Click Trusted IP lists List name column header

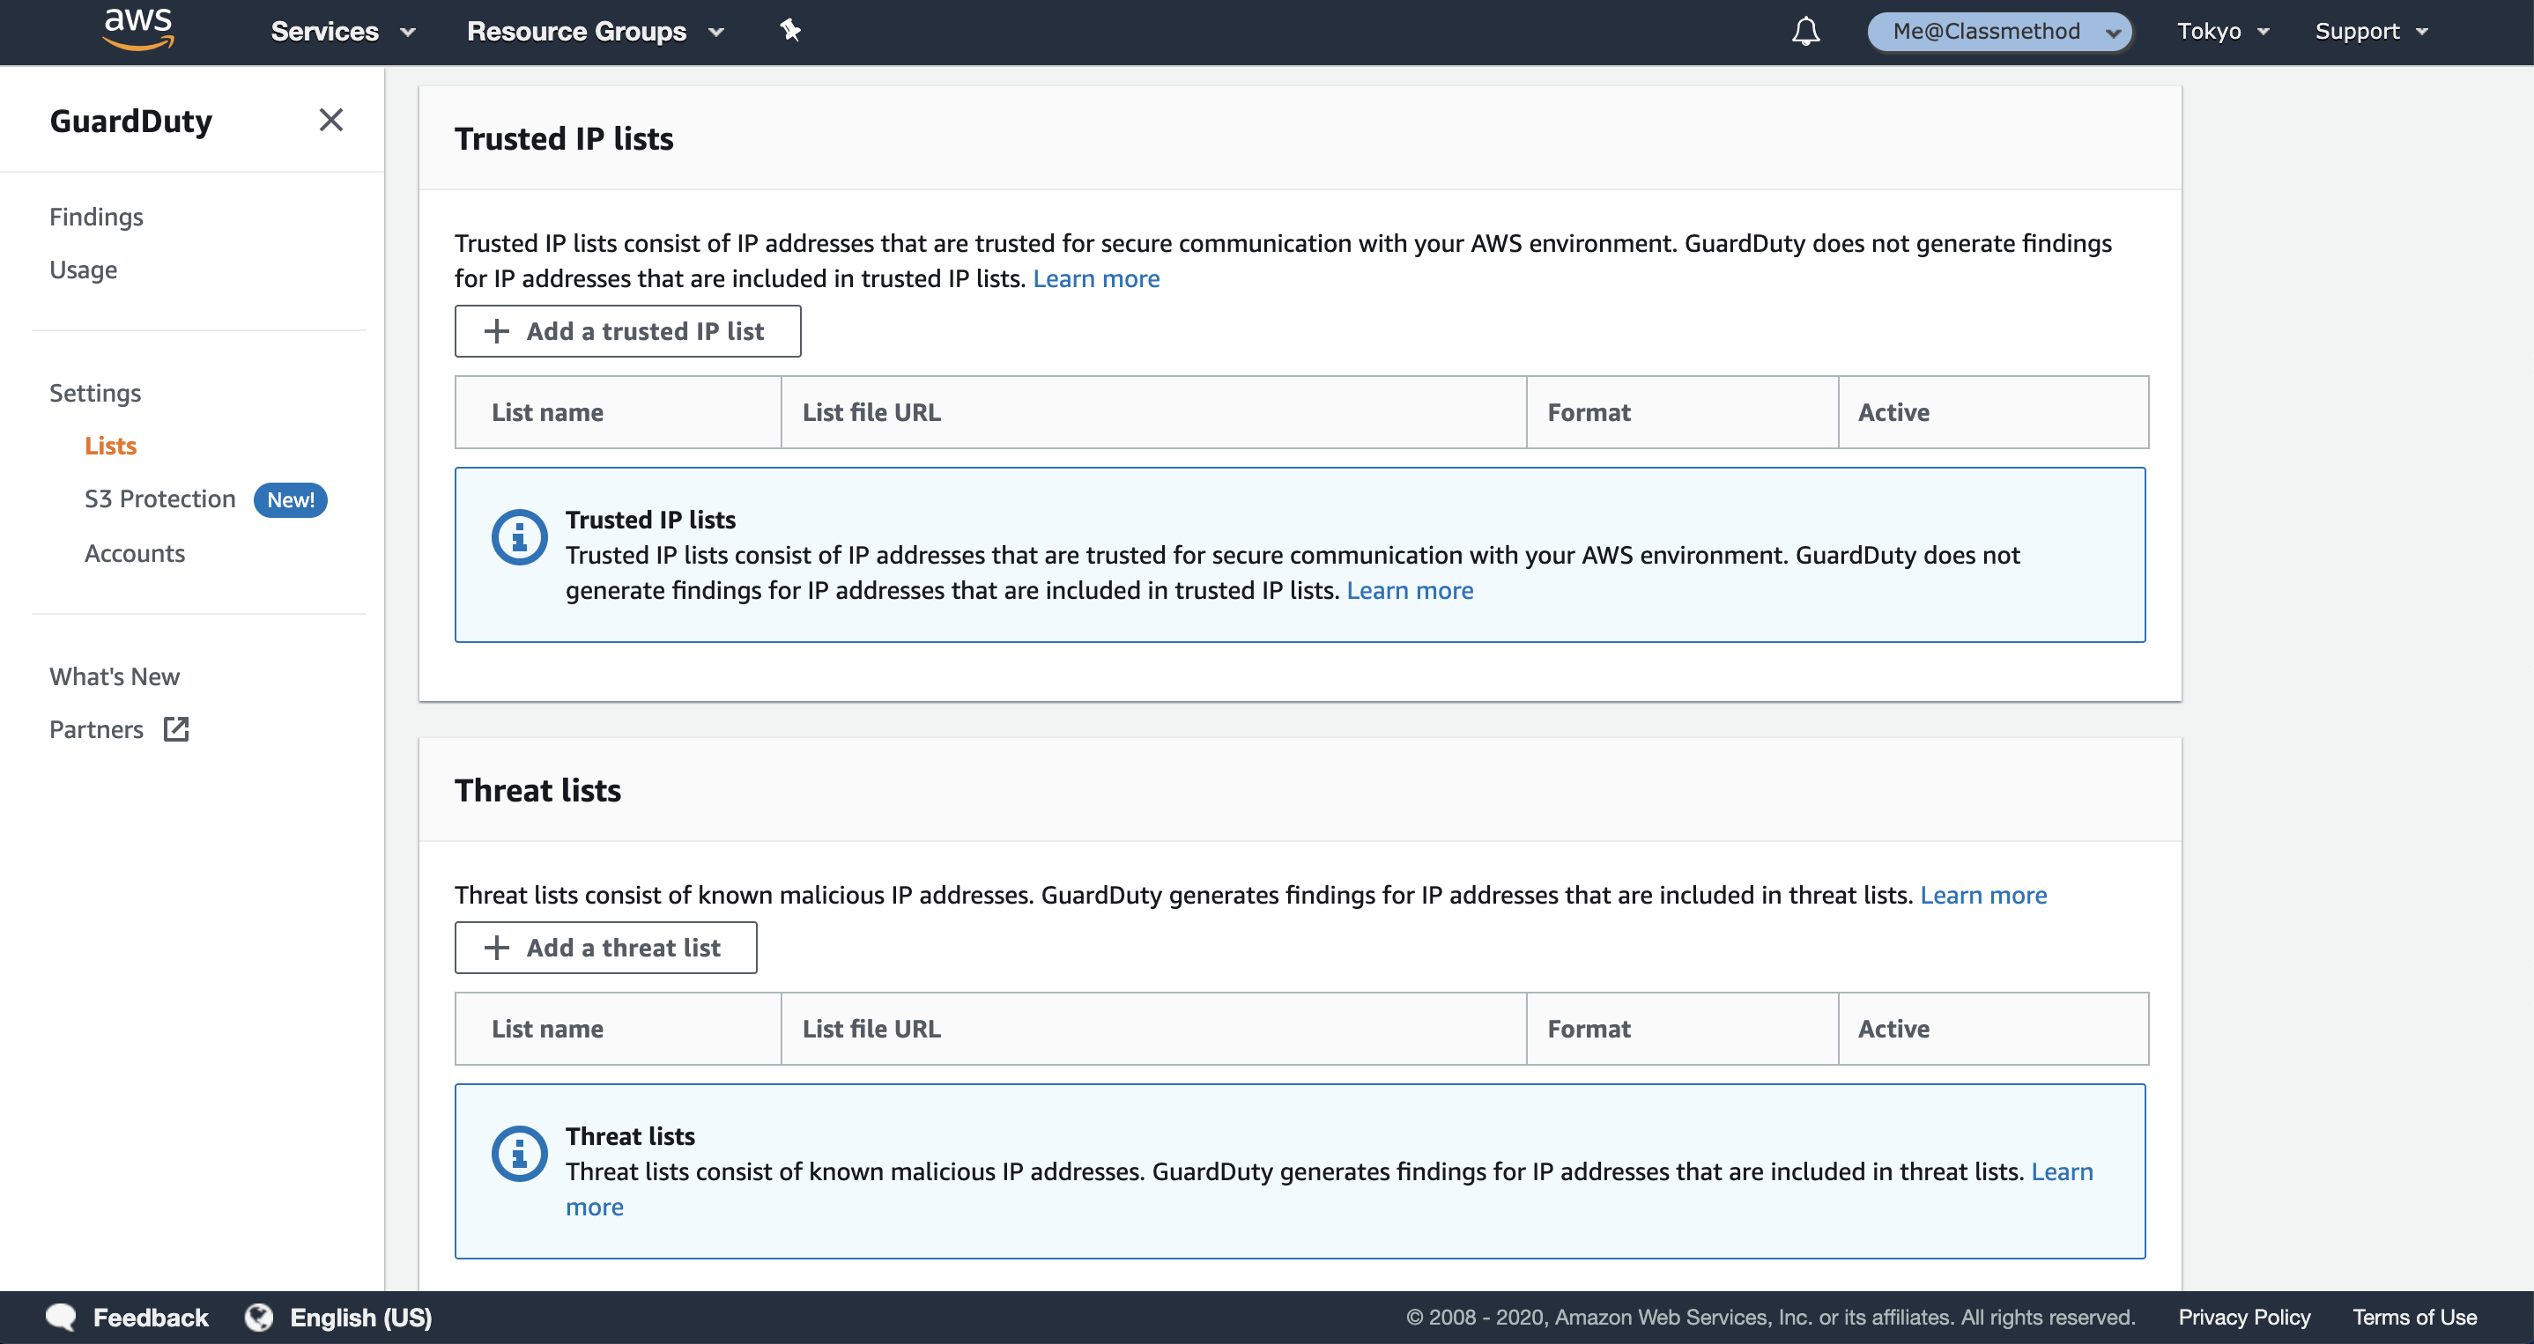(x=618, y=412)
